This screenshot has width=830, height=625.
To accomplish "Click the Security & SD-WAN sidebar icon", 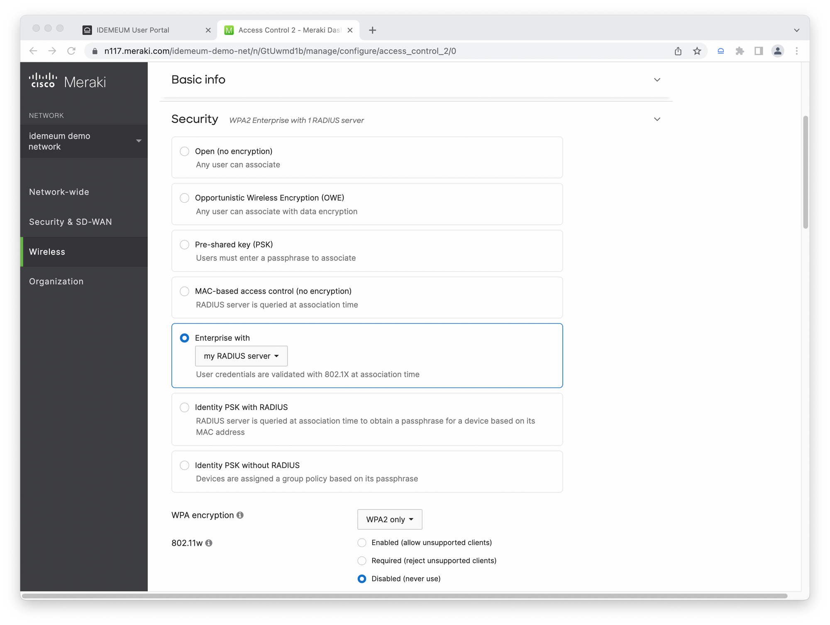I will coord(70,222).
